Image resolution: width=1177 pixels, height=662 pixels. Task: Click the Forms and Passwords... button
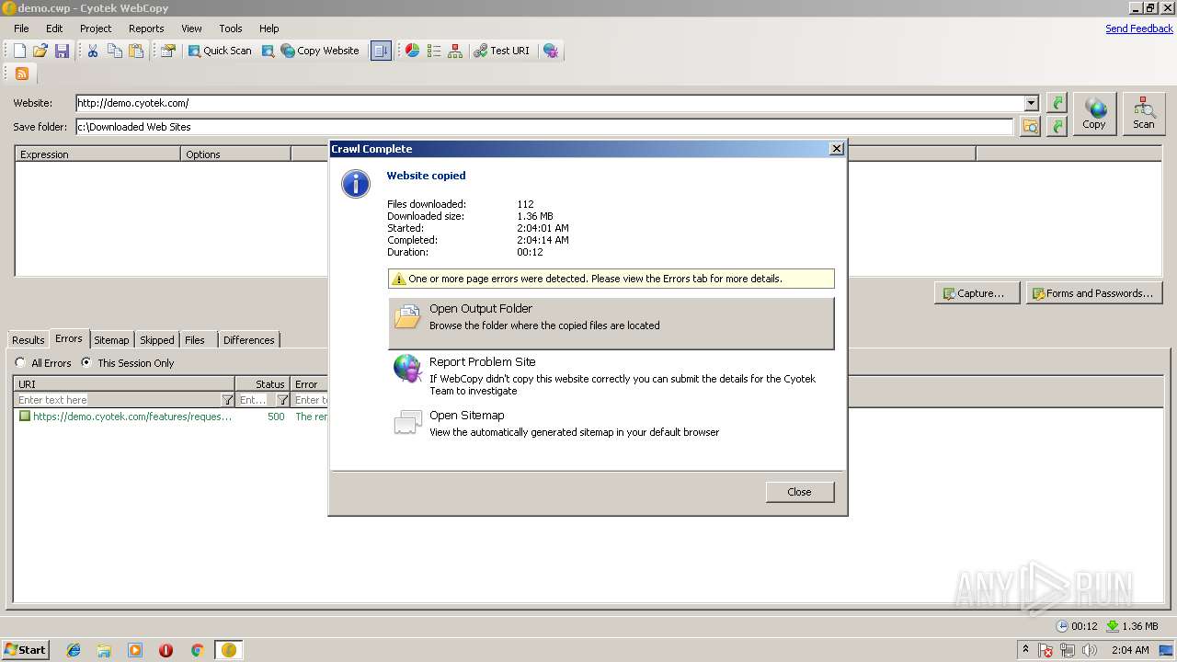tap(1094, 293)
